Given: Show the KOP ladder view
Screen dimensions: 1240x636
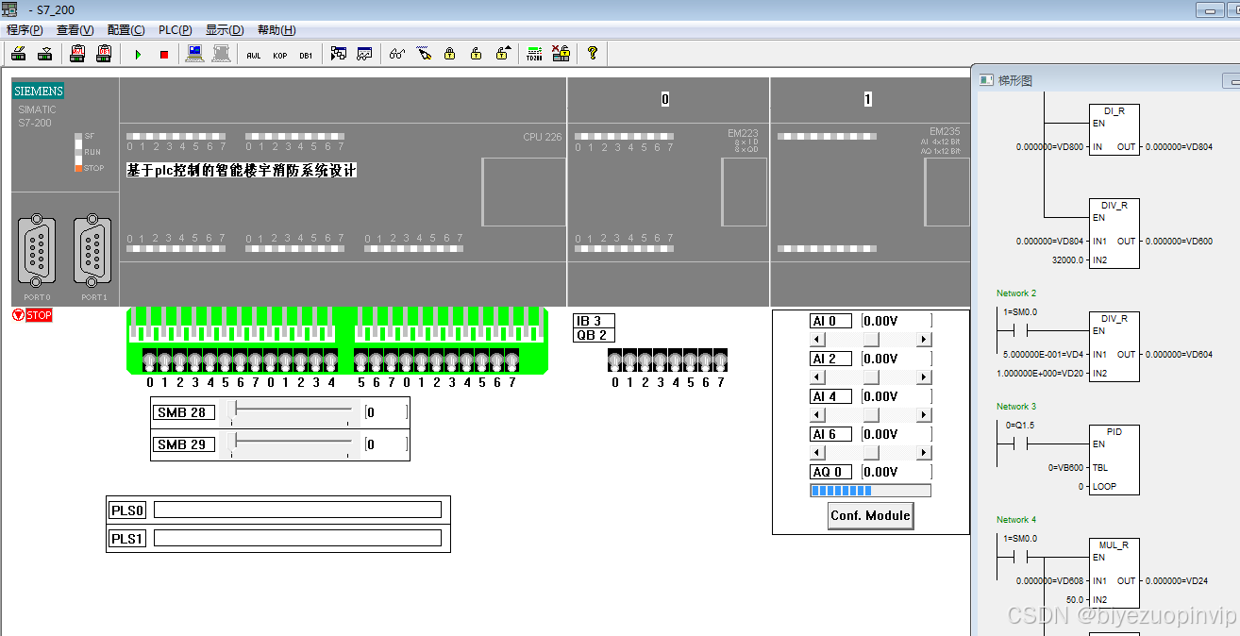Looking at the screenshot, I should pyautogui.click(x=280, y=55).
